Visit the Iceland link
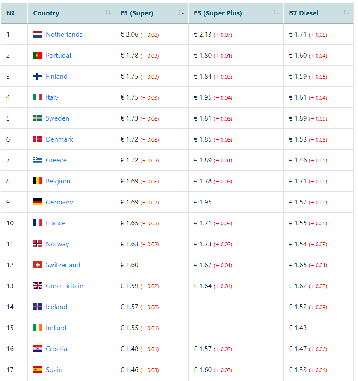The image size is (358, 381). click(56, 307)
